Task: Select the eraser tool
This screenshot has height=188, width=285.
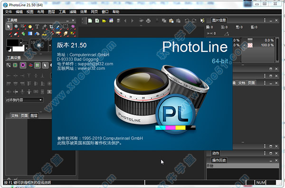Action: (x=16, y=34)
